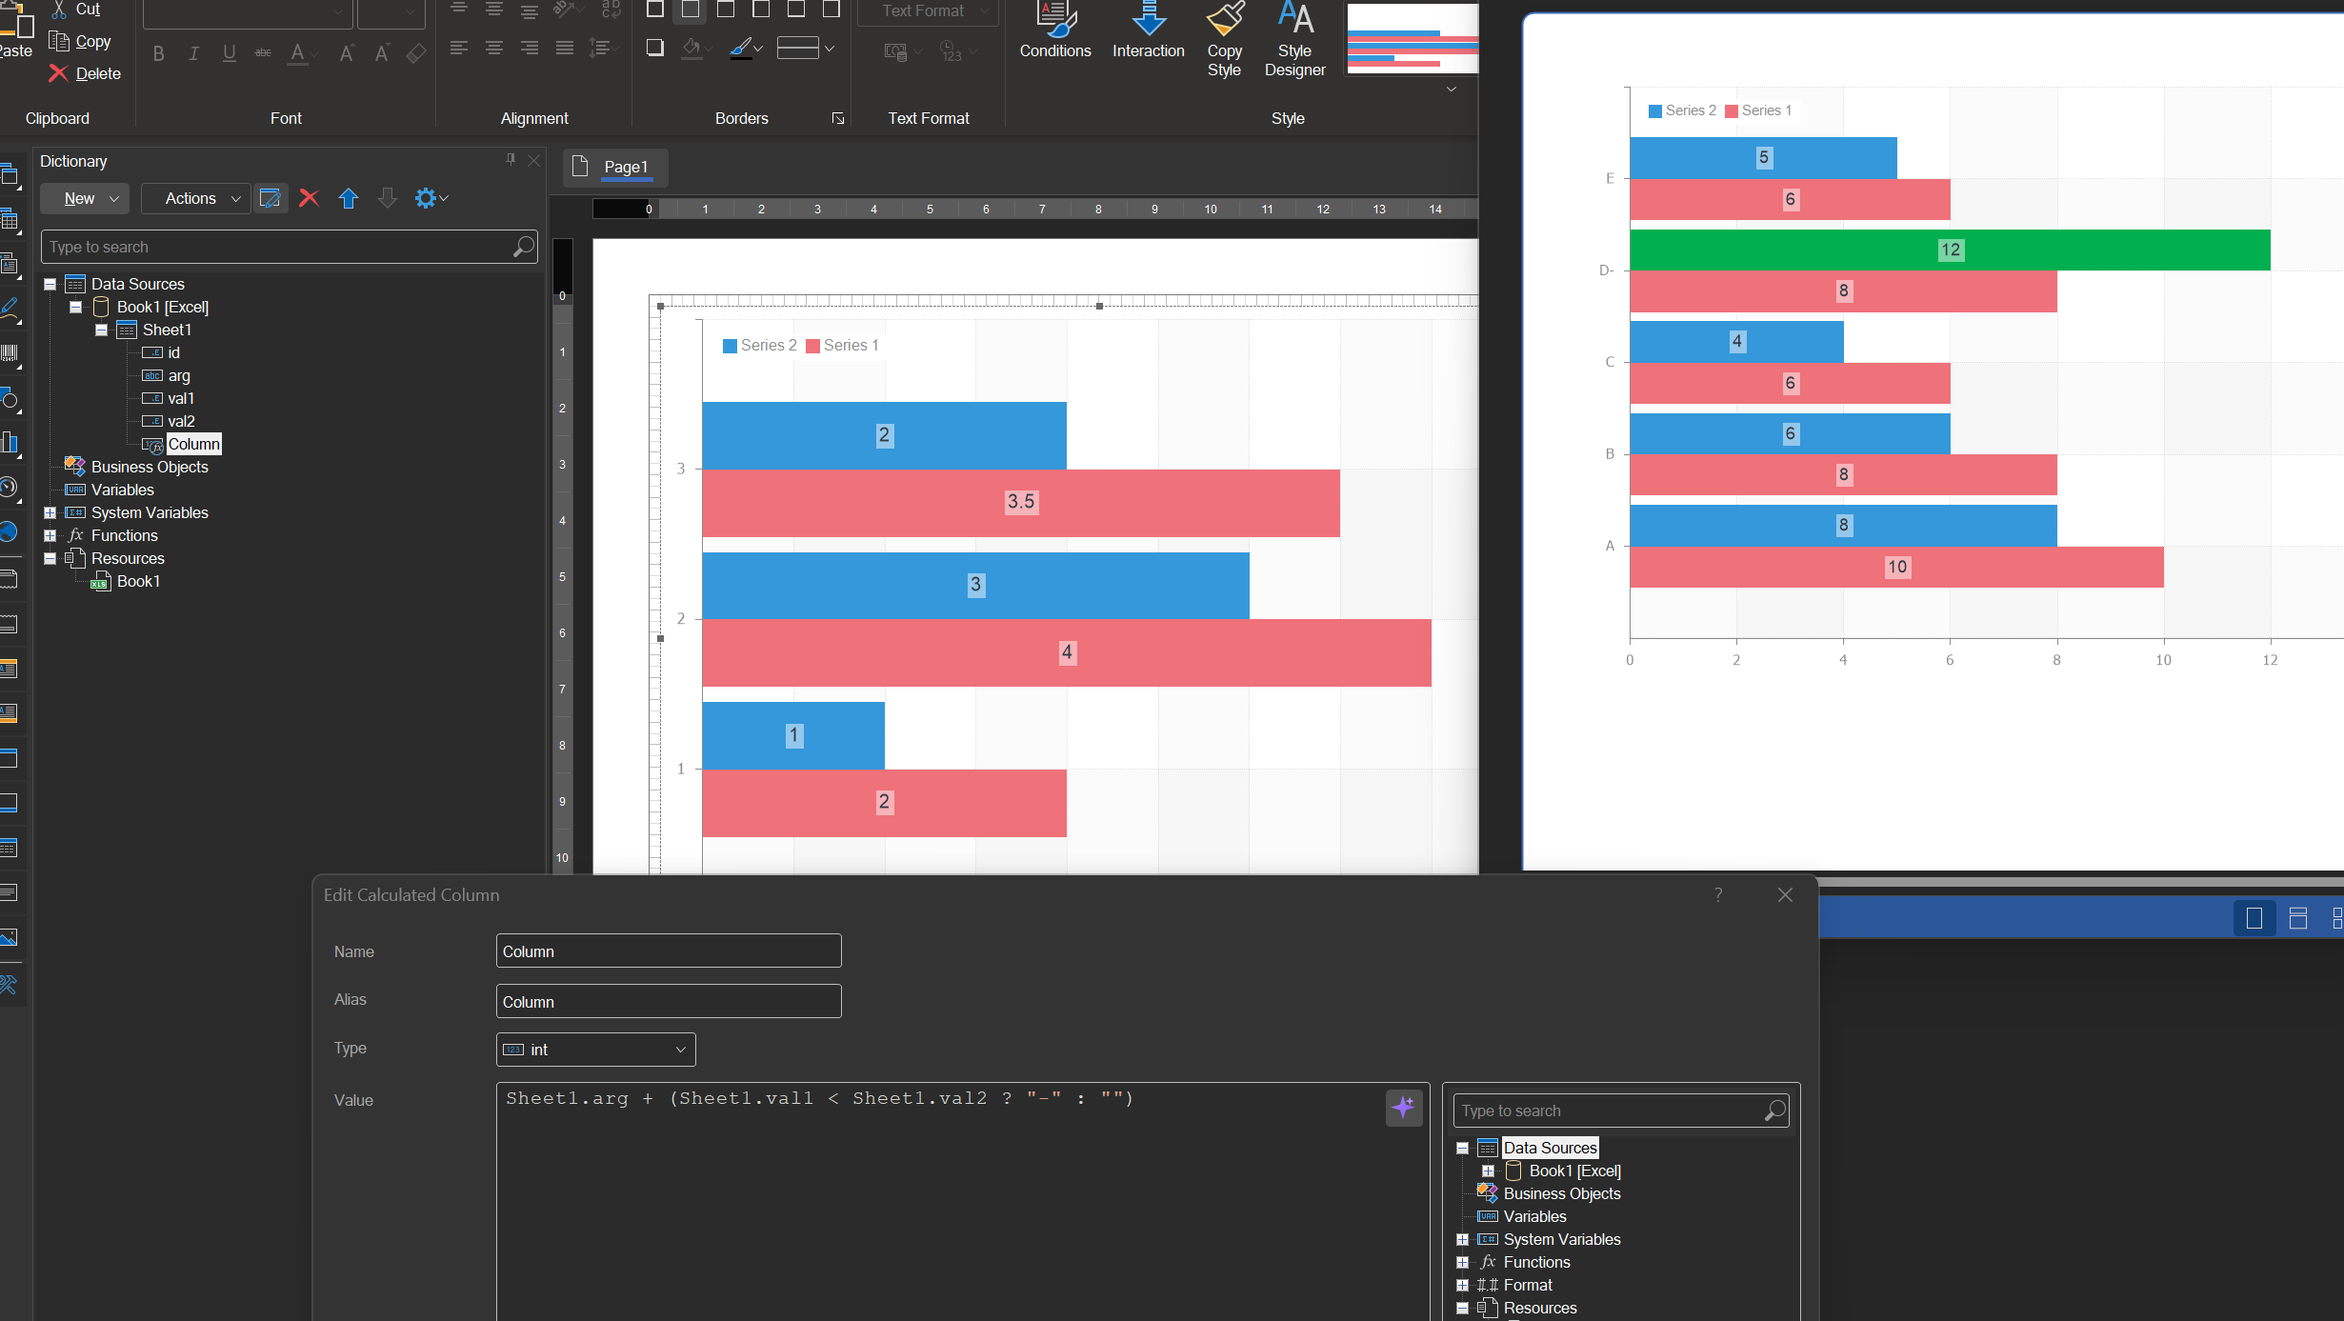Click the chart style thumbnail in Style gallery
This screenshot has height=1321, width=2344.
[1412, 38]
